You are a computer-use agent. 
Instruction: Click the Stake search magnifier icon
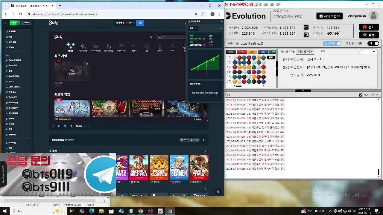(185, 23)
